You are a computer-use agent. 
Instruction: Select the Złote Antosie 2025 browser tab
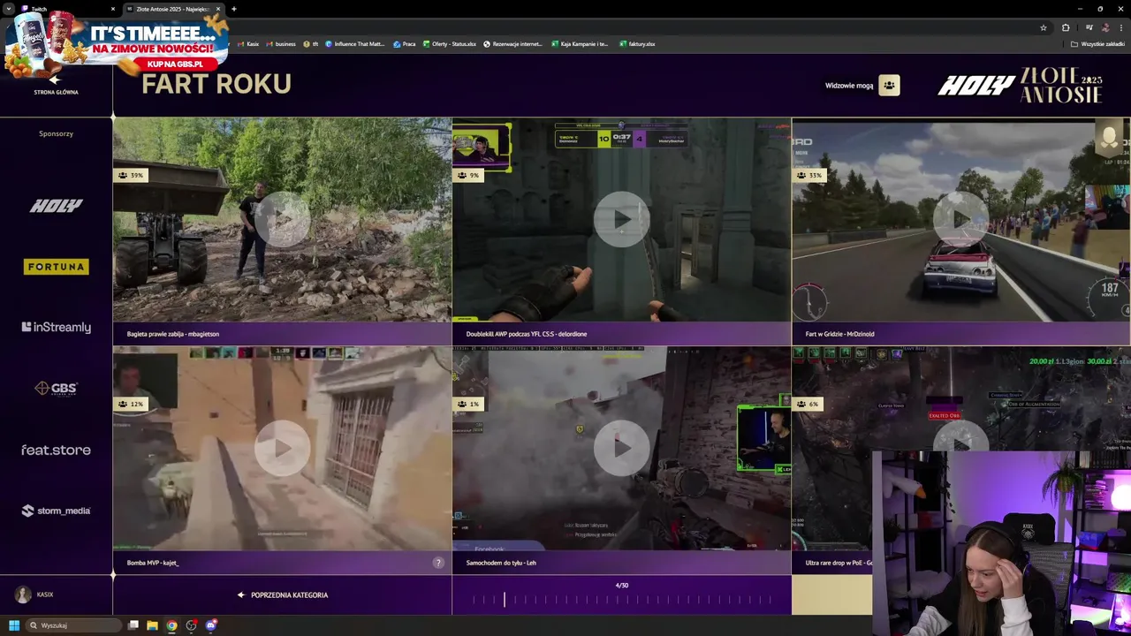[x=173, y=9]
